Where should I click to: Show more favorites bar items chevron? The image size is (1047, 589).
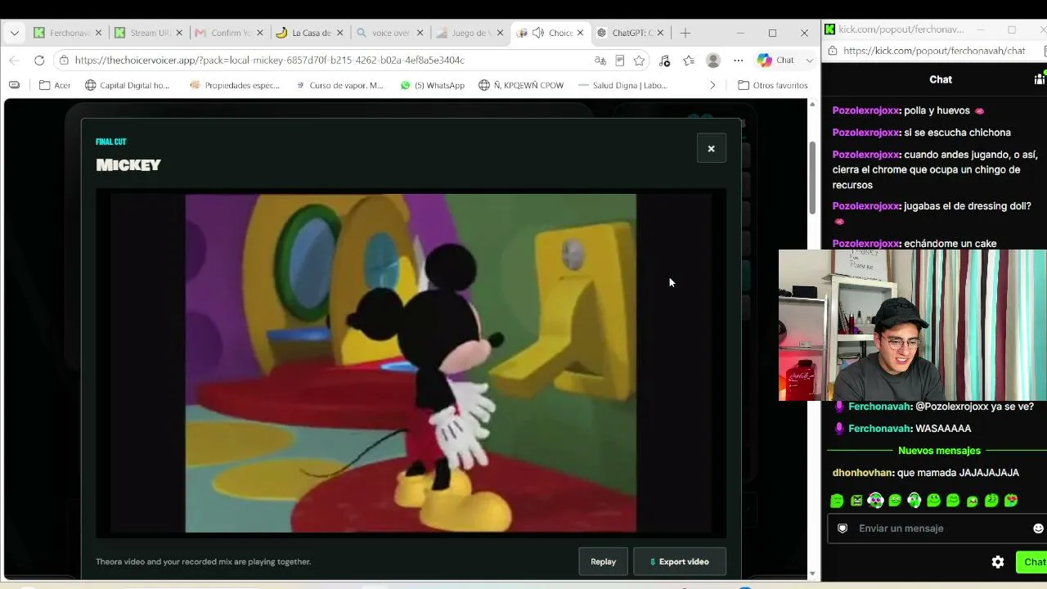coord(712,85)
